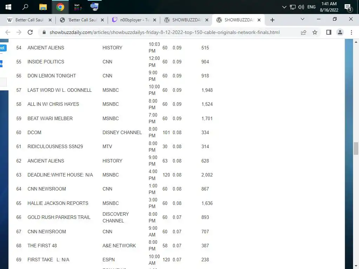Select CNN NEWSROOM in row 64
Image resolution: width=359 pixels, height=269 pixels.
[x=47, y=189]
